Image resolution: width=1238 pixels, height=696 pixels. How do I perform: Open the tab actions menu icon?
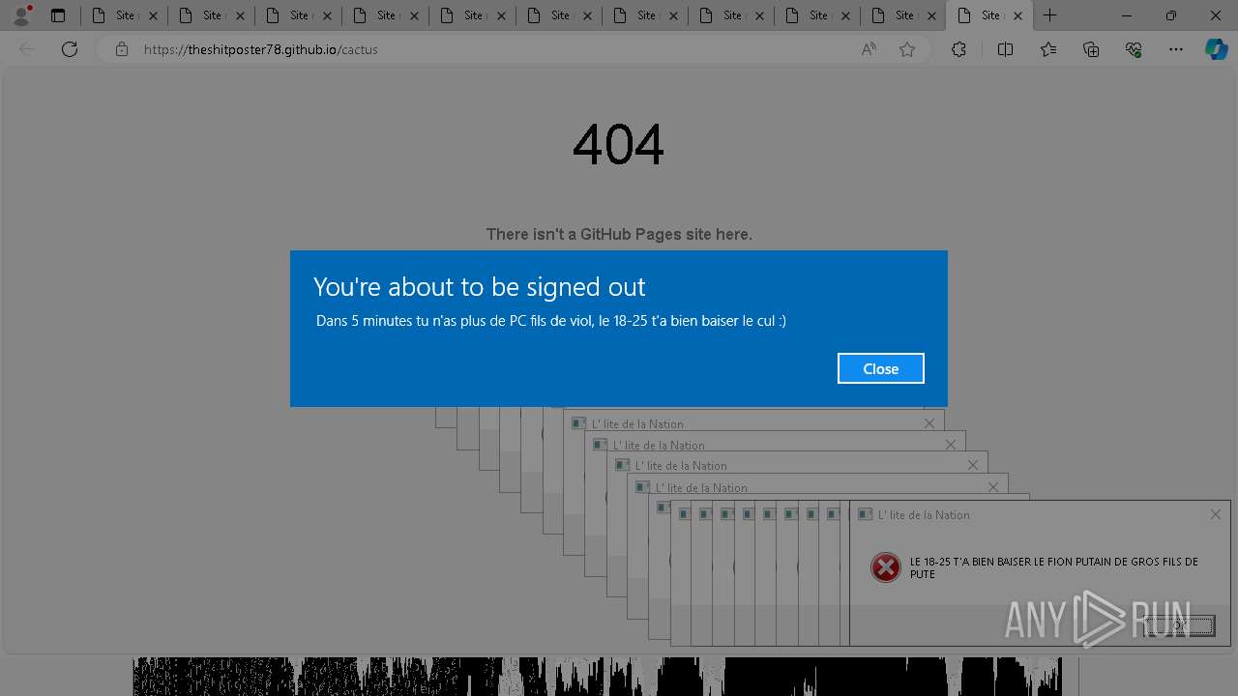pyautogui.click(x=58, y=15)
